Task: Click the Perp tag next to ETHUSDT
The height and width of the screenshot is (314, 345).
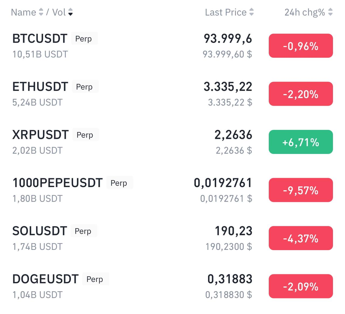Action: tap(85, 87)
